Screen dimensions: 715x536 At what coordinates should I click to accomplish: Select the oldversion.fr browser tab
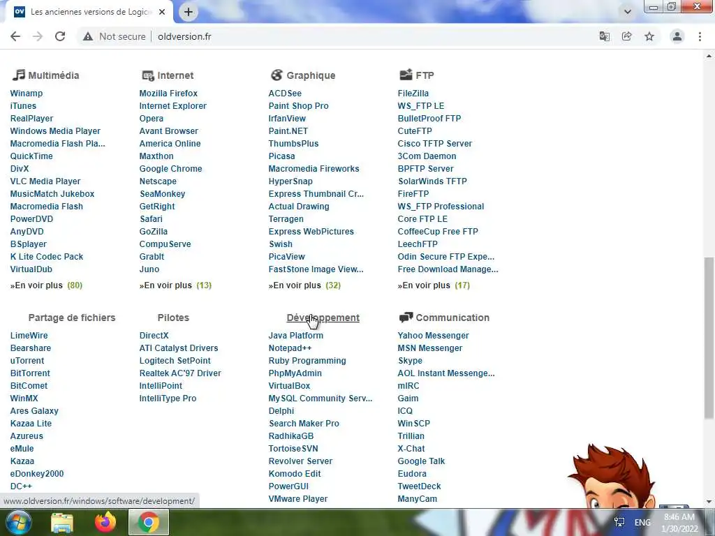[90, 12]
